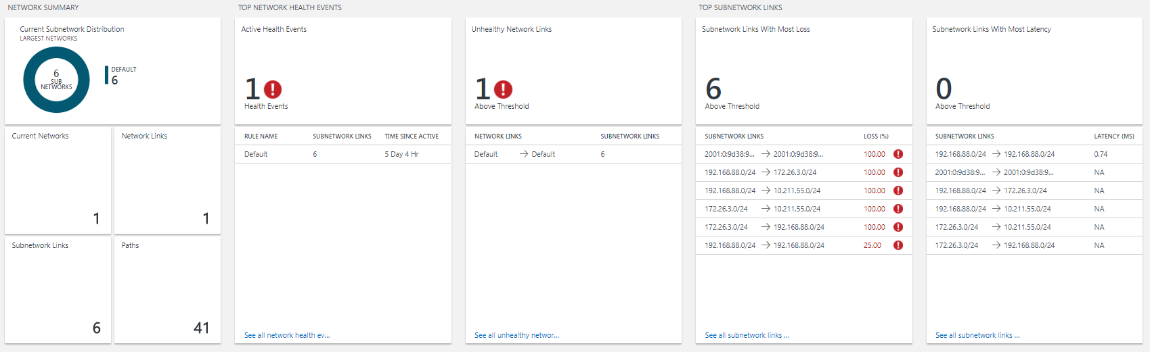The image size is (1150, 352).
Task: Click the Active Health Events card title
Action: pos(274,29)
